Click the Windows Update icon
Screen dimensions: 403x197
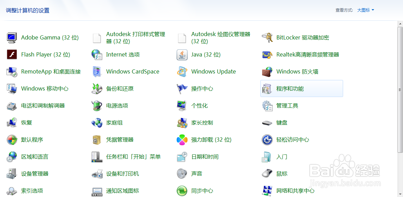coord(182,71)
